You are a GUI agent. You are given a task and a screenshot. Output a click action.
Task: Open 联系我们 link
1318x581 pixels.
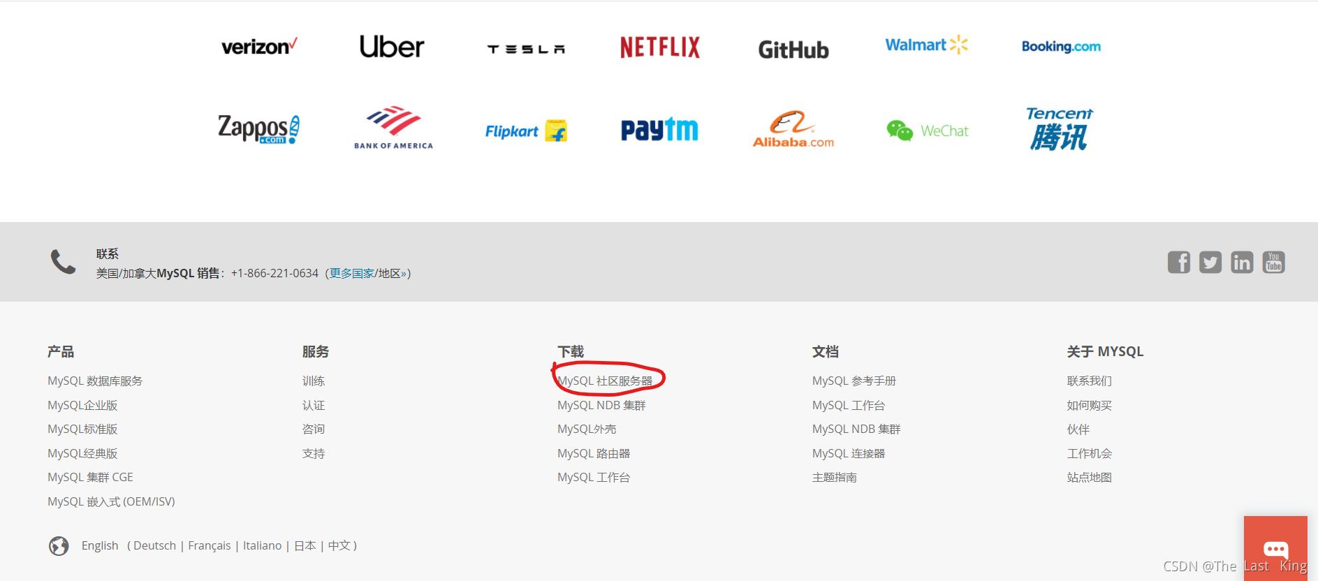pos(1090,381)
